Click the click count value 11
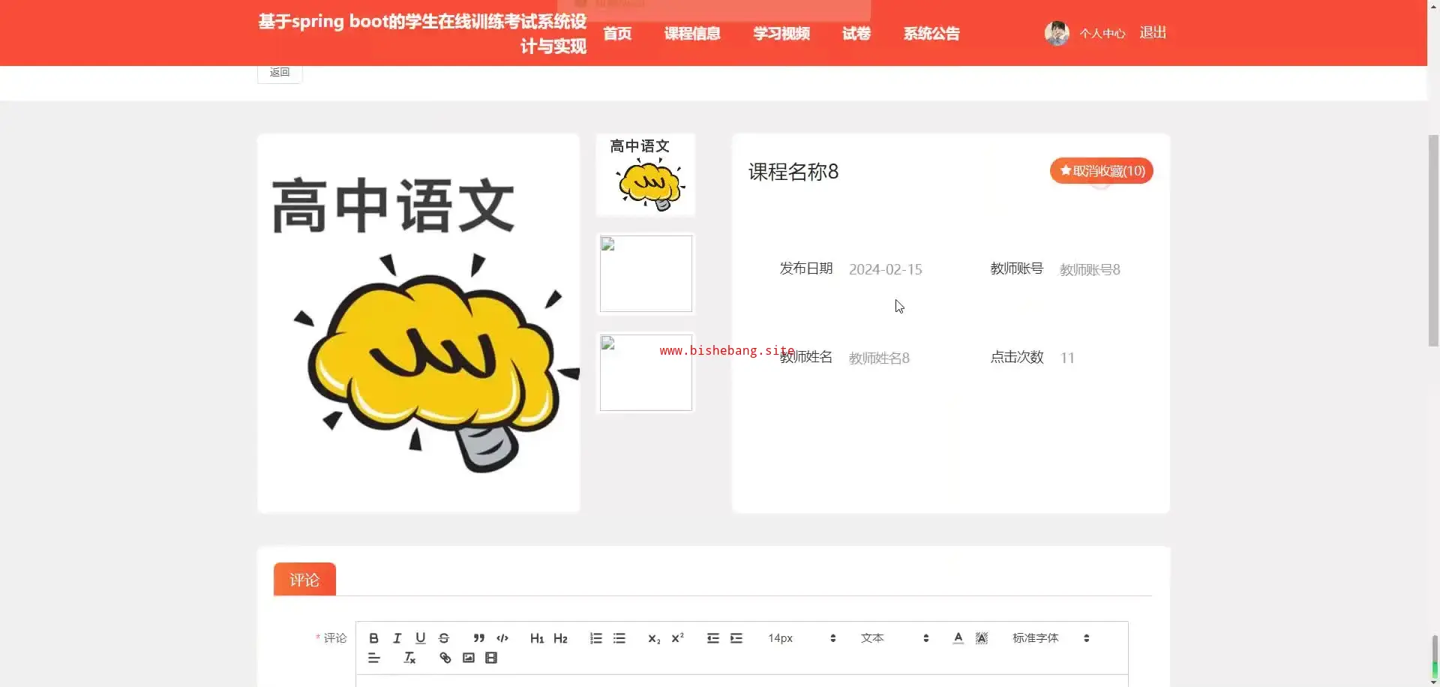The height and width of the screenshot is (687, 1440). coord(1067,358)
